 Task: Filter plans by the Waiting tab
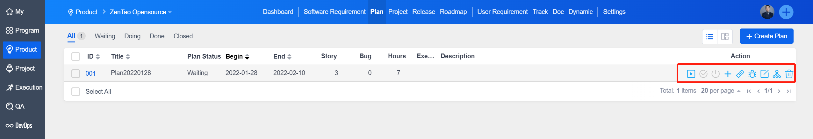(105, 36)
